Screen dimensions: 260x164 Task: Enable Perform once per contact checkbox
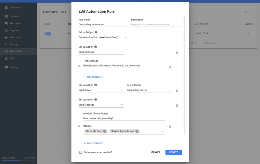[x=81, y=152]
